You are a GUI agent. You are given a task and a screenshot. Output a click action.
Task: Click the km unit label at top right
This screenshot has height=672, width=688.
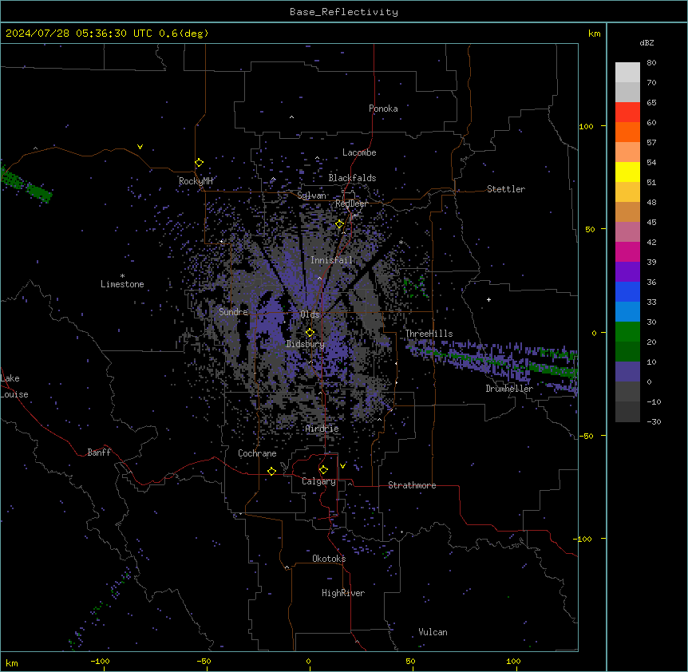coord(595,34)
